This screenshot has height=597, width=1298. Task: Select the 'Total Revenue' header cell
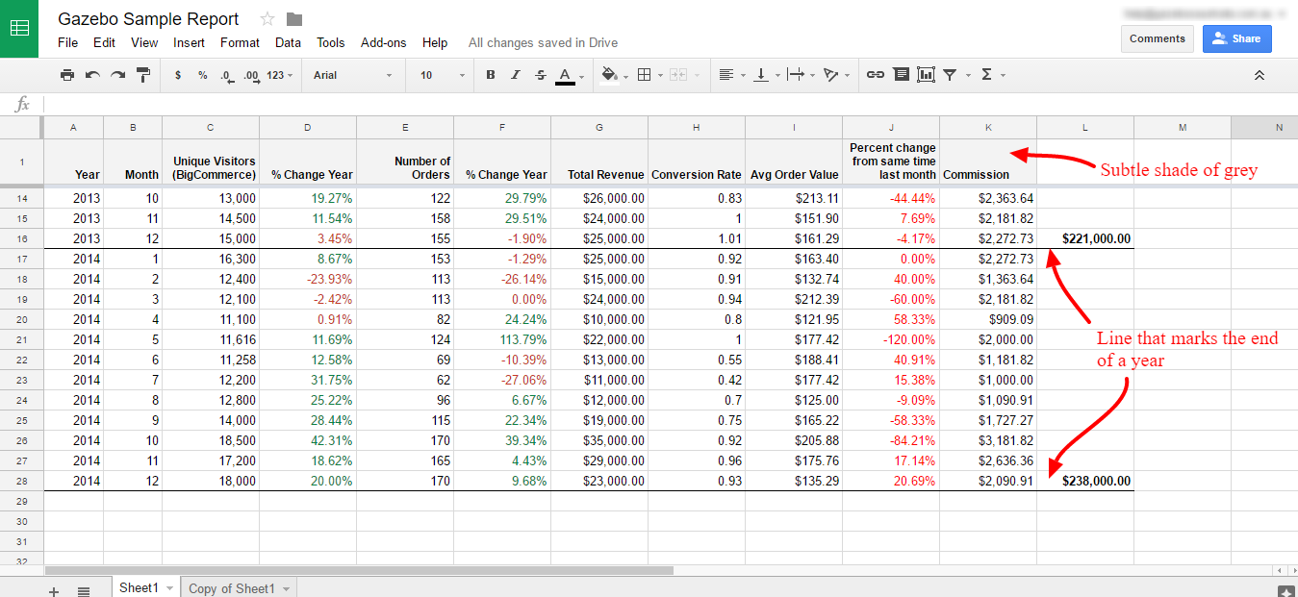[599, 162]
